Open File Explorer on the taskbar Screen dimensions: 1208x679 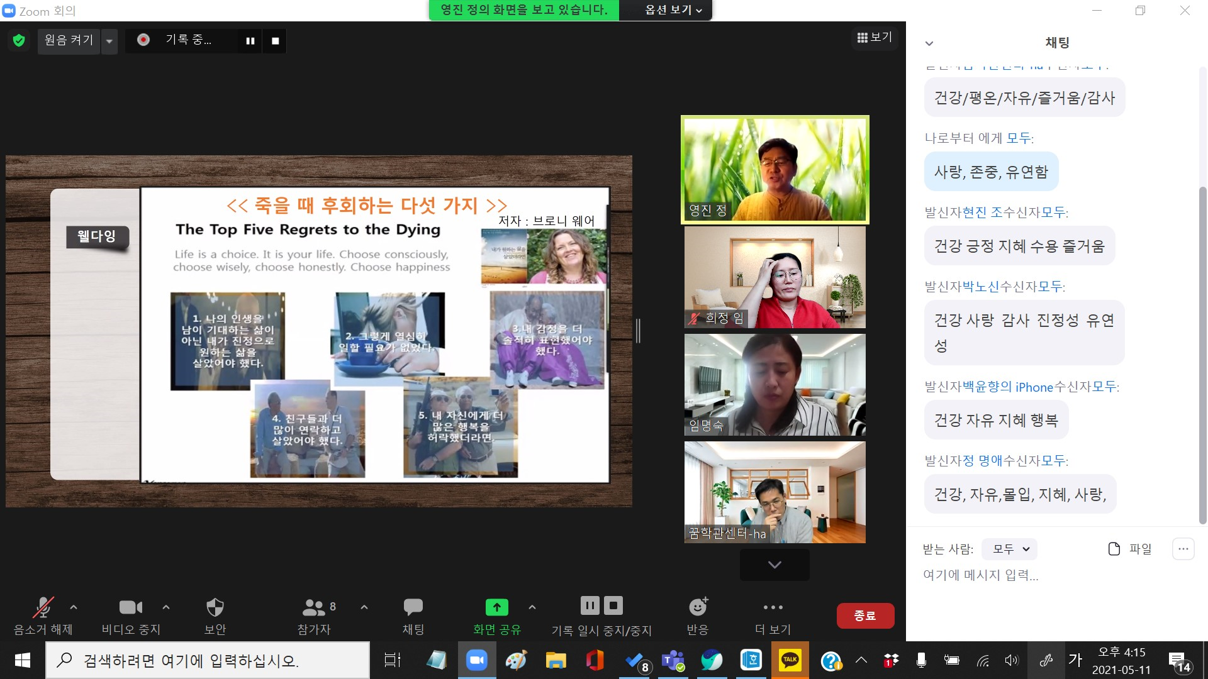pos(556,660)
